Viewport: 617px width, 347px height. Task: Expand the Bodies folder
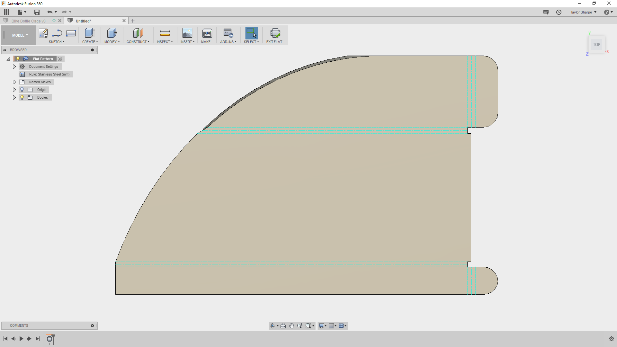pos(14,97)
